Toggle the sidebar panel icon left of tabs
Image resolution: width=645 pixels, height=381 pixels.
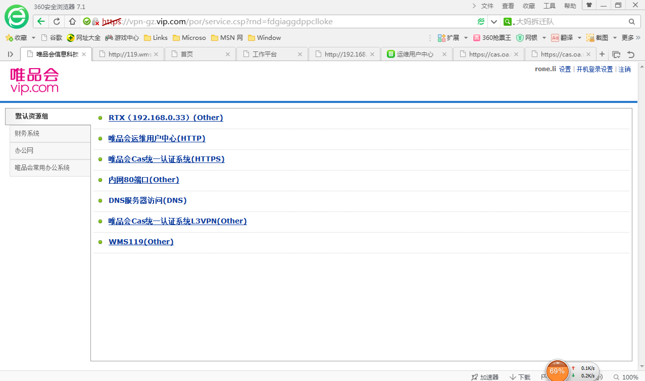pyautogui.click(x=11, y=54)
